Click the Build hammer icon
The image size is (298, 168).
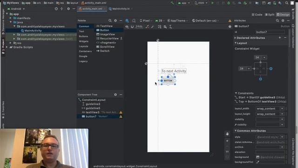172,3
